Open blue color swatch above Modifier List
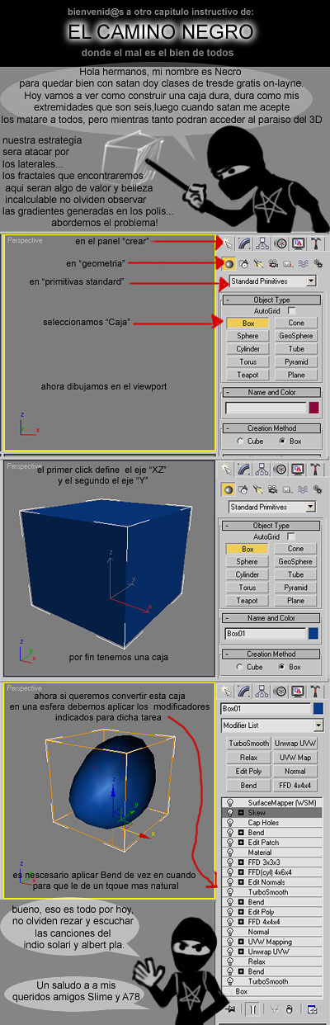The image size is (330, 1025). coord(318,708)
